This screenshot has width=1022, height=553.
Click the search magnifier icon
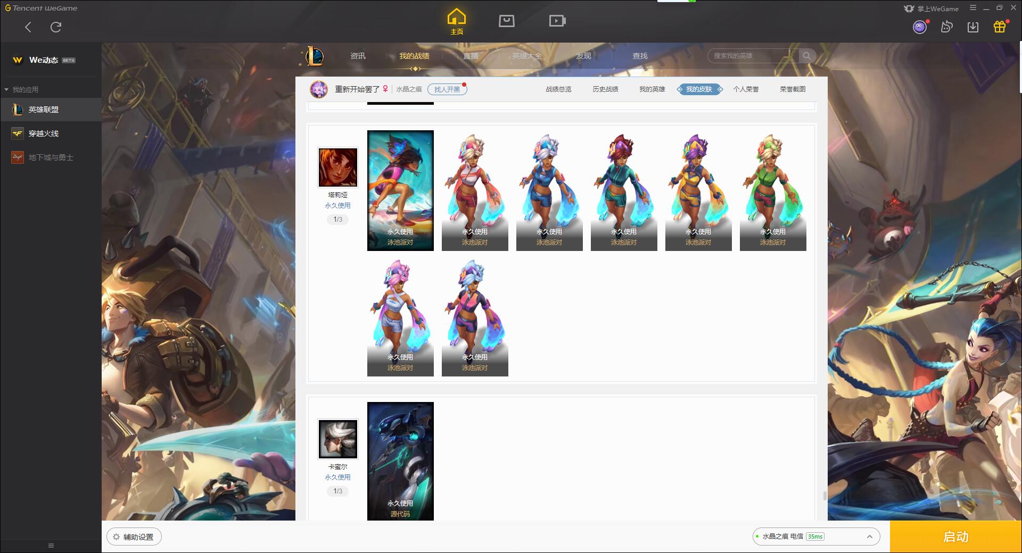point(807,56)
